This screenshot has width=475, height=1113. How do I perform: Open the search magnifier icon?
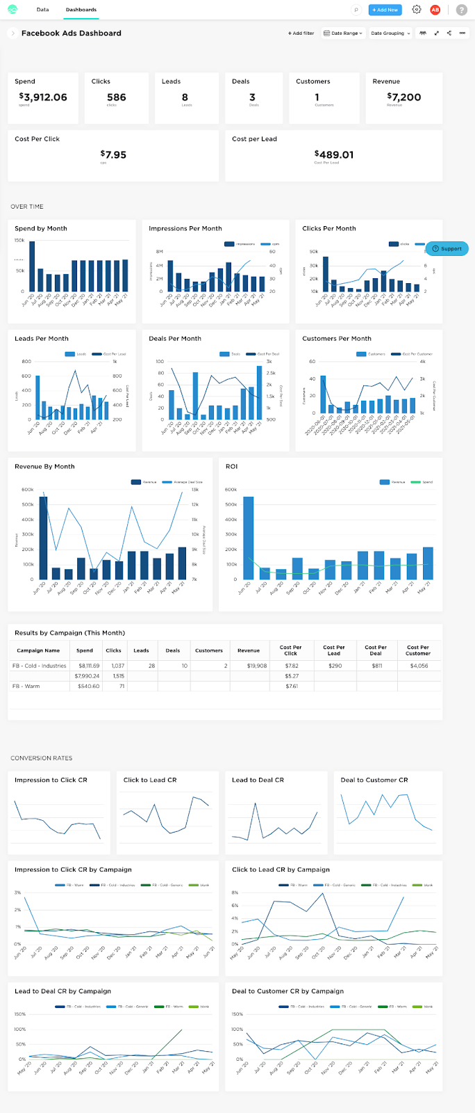356,10
